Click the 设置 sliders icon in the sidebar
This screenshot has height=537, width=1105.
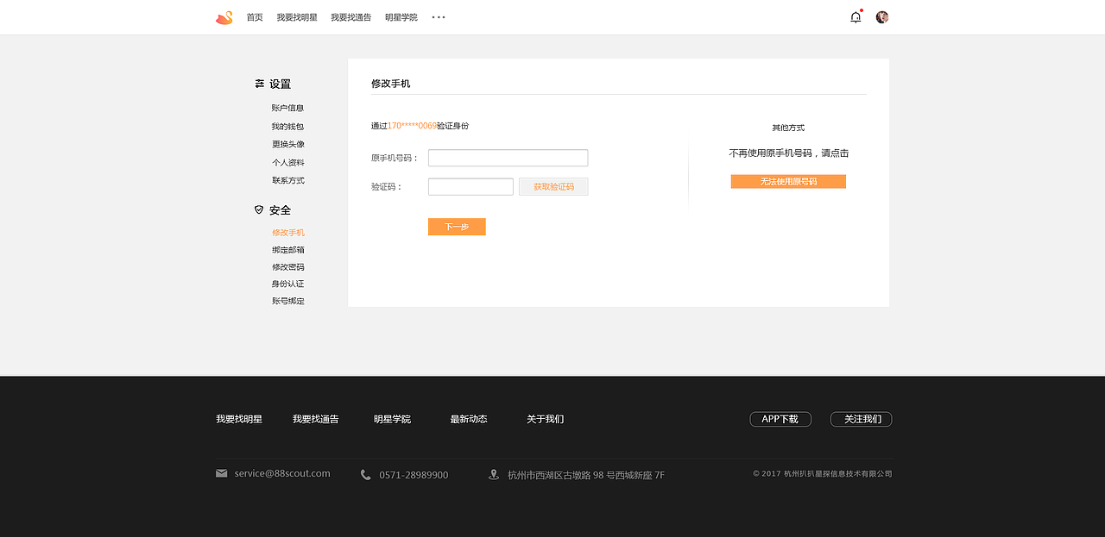tap(259, 83)
